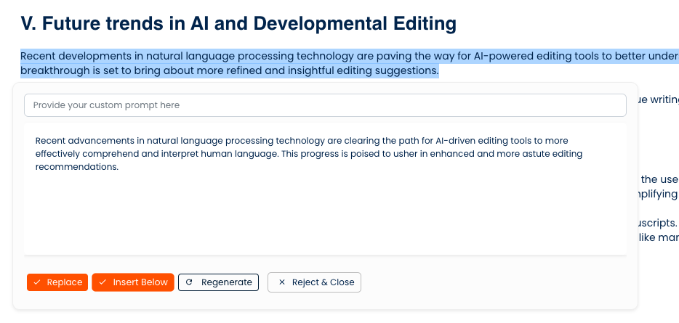Viewport: 679px width, 323px height.
Task: Click the partially hidden 'nplifying' text
Action: [x=658, y=194]
